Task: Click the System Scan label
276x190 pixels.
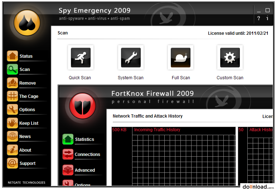Action: click(x=131, y=78)
